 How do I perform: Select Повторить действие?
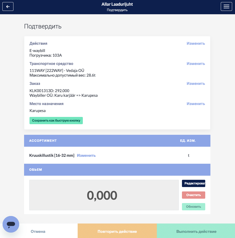(117, 232)
